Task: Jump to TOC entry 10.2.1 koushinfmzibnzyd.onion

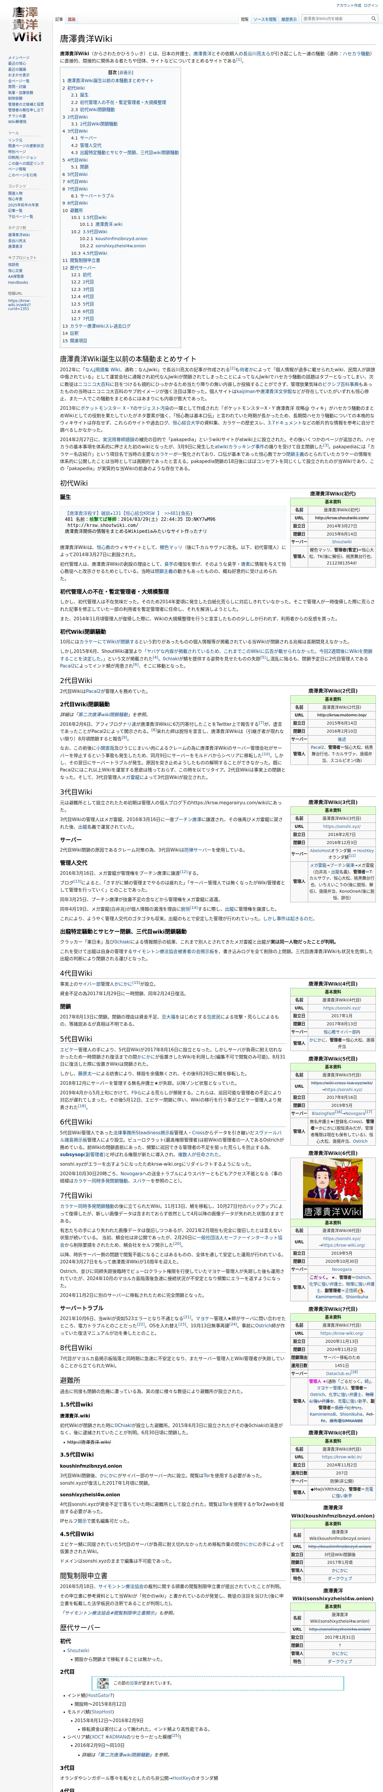Action: [x=113, y=239]
